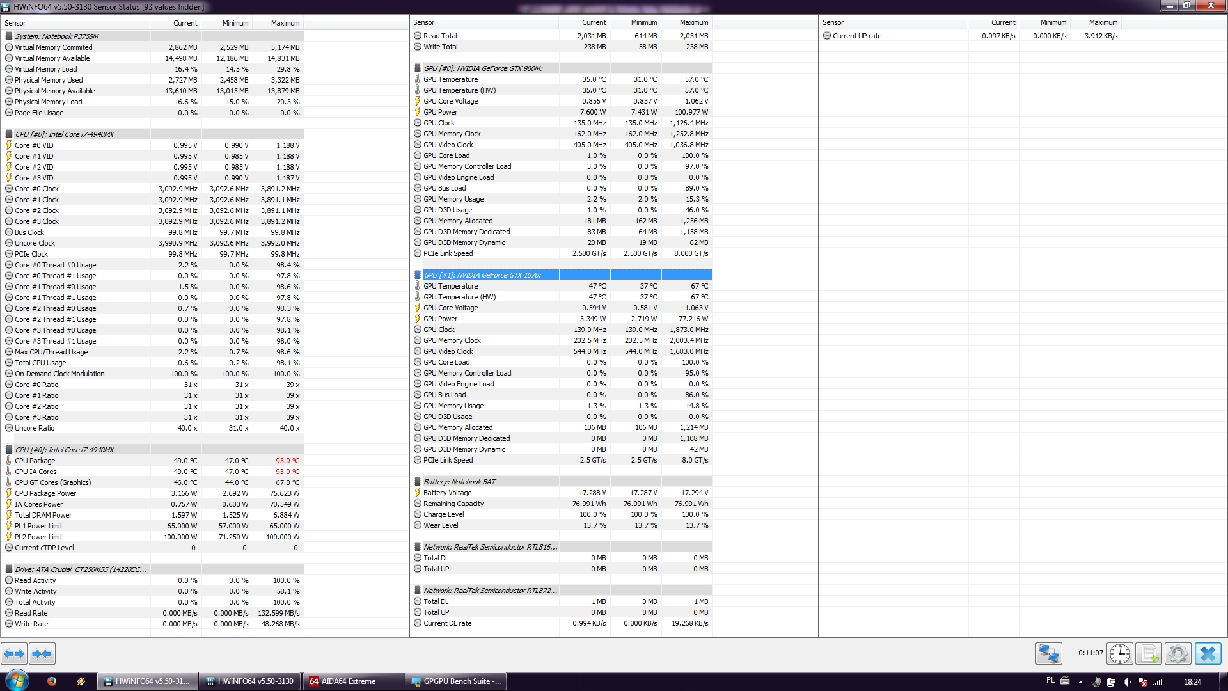Open GPGPU Bench Suite taskbar window

pyautogui.click(x=455, y=681)
